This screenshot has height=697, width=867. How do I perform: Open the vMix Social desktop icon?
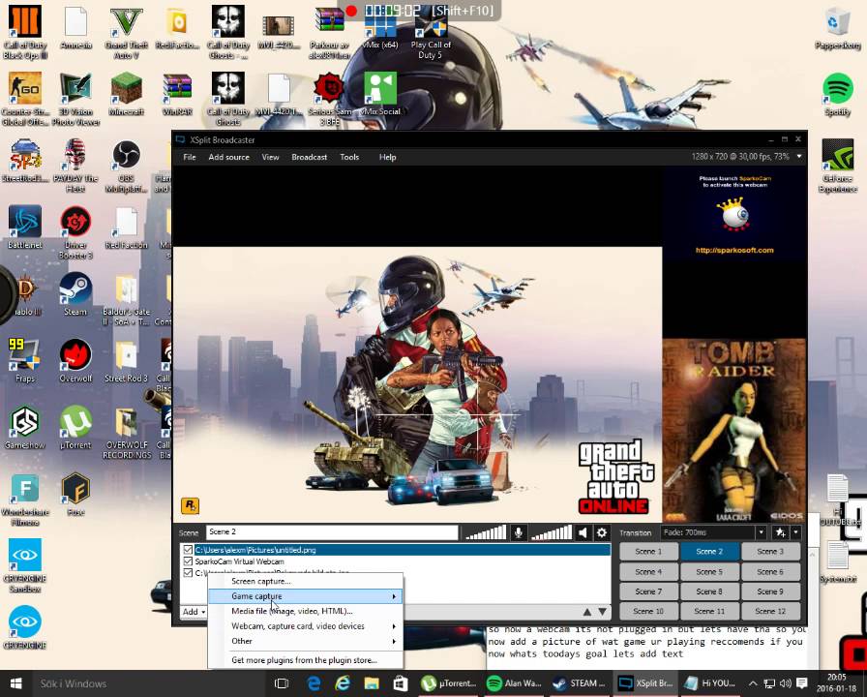tap(380, 95)
